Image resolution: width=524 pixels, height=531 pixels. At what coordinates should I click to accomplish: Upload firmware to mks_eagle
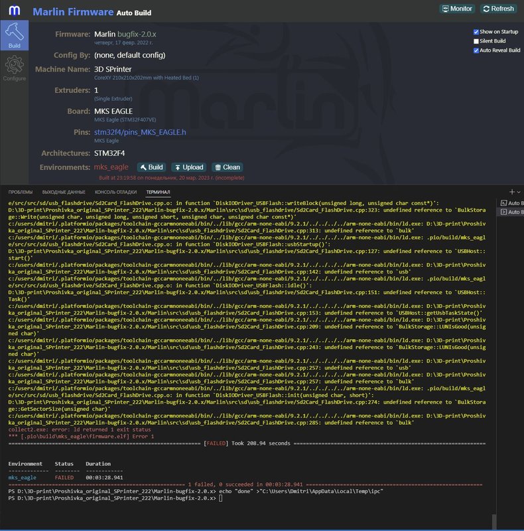(188, 167)
